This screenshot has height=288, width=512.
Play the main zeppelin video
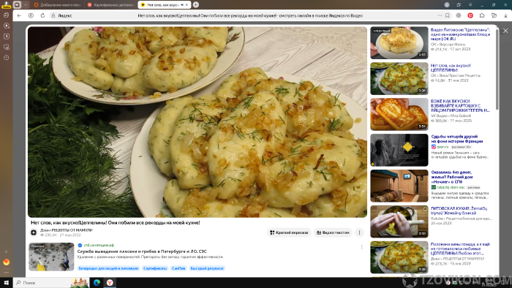click(x=197, y=122)
